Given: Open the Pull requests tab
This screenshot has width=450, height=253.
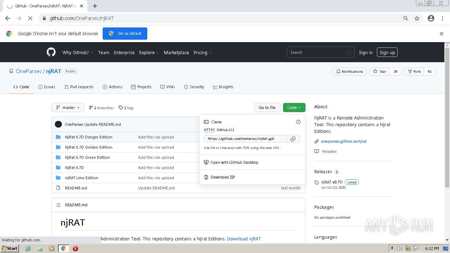Looking at the screenshot, I should 79,87.
